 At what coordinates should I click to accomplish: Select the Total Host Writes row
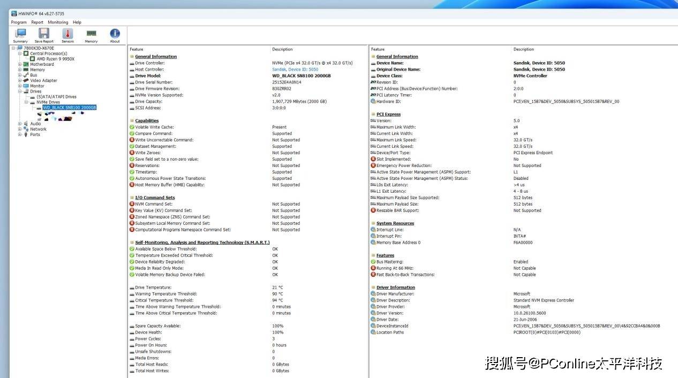coord(248,371)
